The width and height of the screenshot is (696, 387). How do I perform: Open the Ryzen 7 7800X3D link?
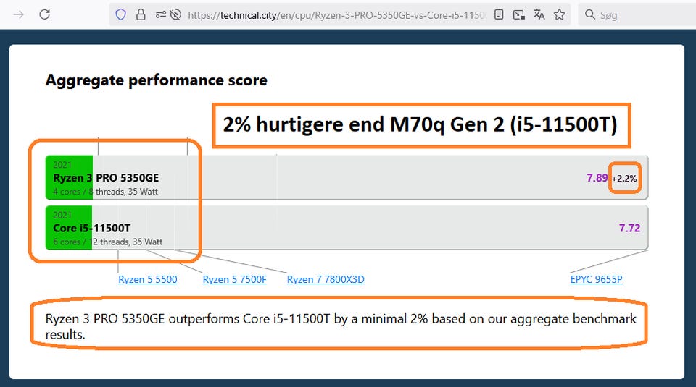coord(326,279)
